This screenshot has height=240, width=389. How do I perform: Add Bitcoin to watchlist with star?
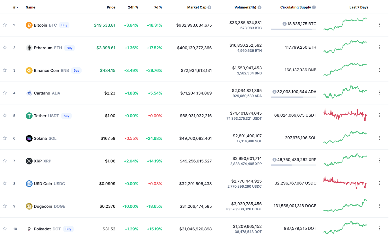point(5,25)
